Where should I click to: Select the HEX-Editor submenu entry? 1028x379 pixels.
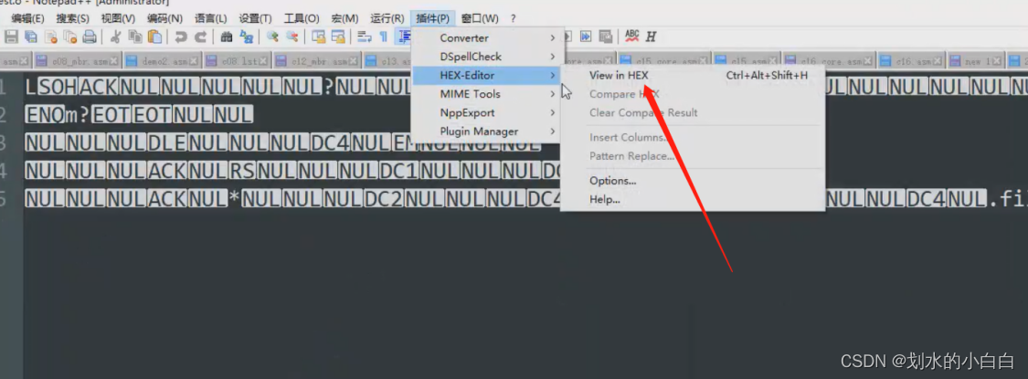tap(488, 76)
